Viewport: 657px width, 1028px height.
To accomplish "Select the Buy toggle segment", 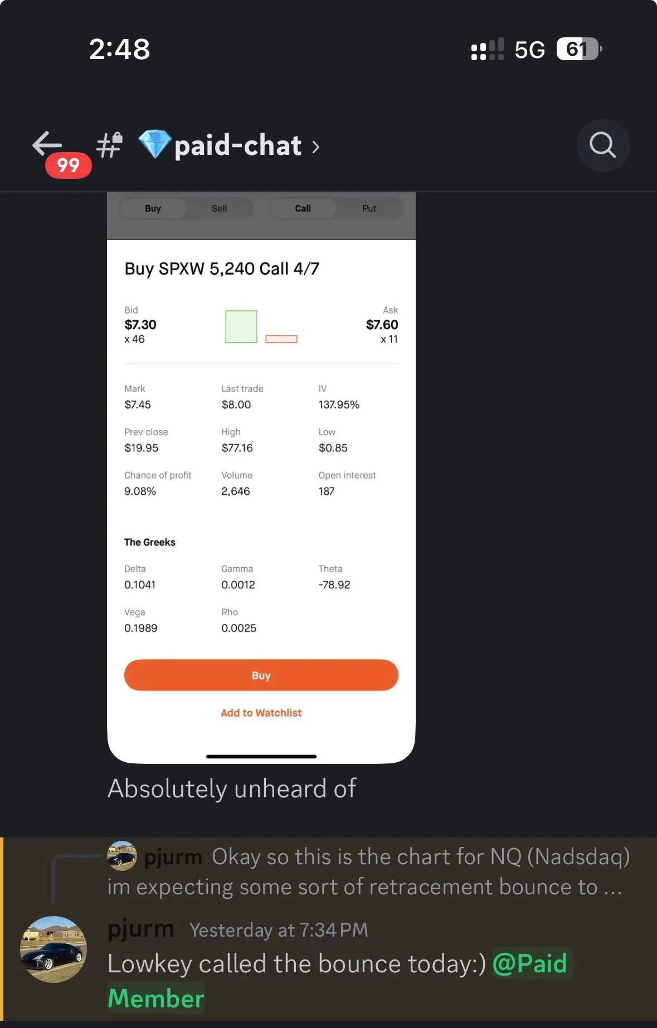I will pos(153,208).
